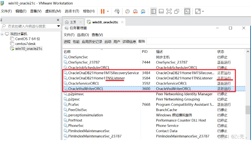251x141 pixels.
Task: Switch to 进程 tab
Action: tap(67, 42)
